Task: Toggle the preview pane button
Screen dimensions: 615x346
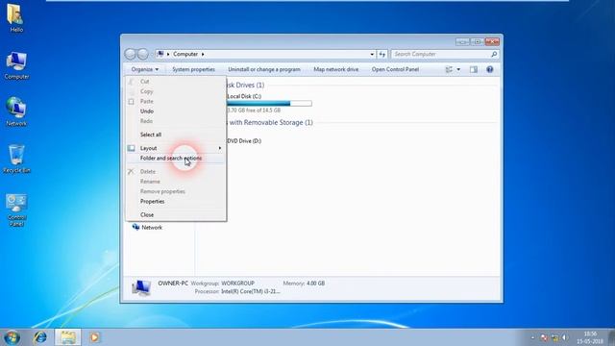Action: [x=474, y=69]
